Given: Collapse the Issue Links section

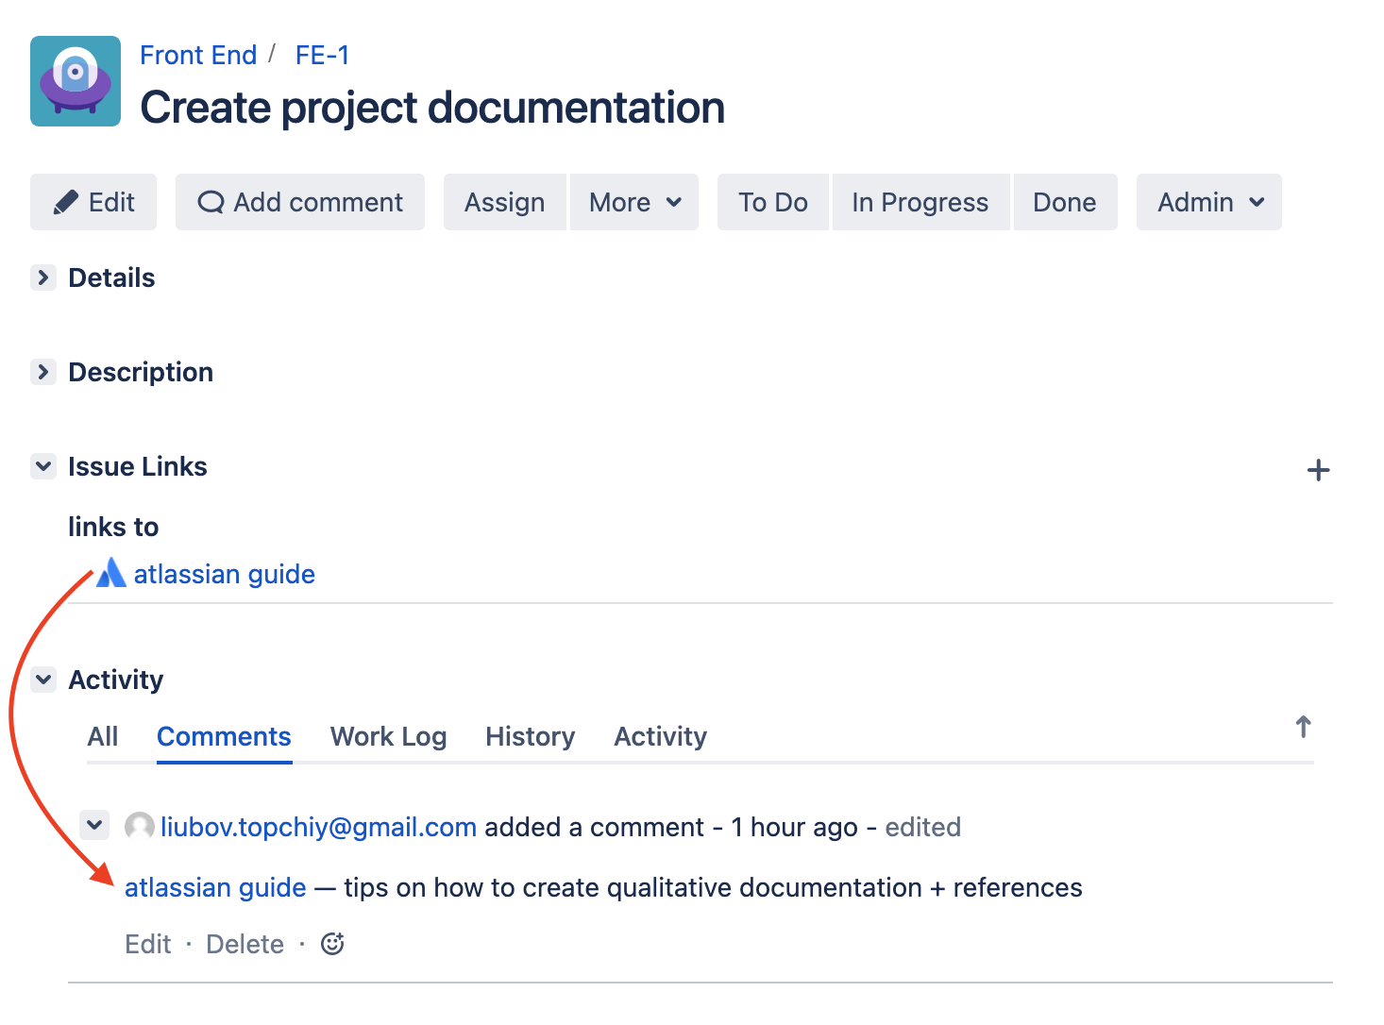Looking at the screenshot, I should [43, 466].
